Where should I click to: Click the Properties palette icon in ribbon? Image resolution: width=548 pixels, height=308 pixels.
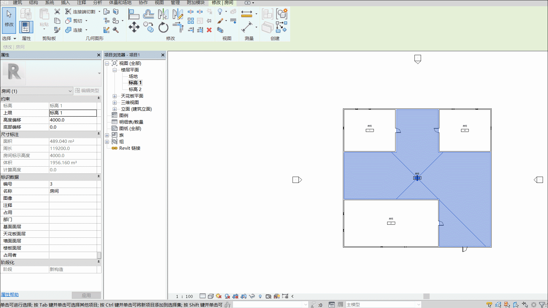(26, 27)
